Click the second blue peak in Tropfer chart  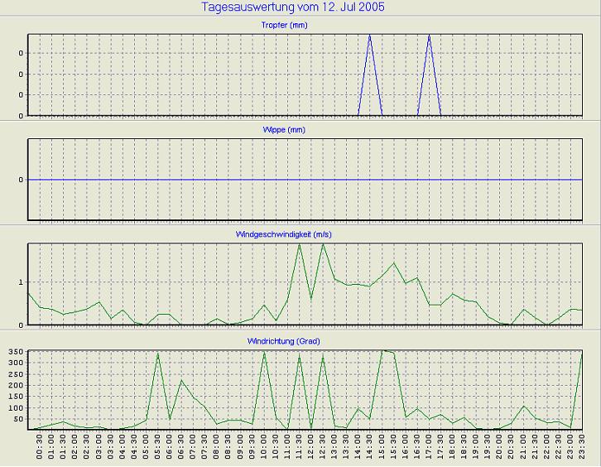tap(429, 37)
